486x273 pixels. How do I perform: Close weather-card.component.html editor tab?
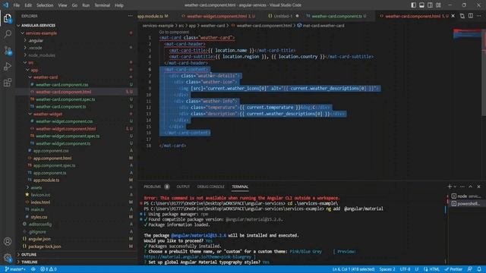(453, 16)
